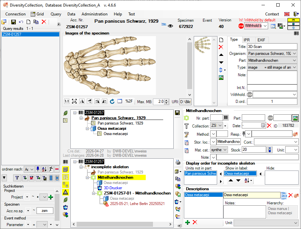The height and width of the screenshot is (229, 301).
Task: Click the Title field containing 3D-Scan
Action: 272,47
